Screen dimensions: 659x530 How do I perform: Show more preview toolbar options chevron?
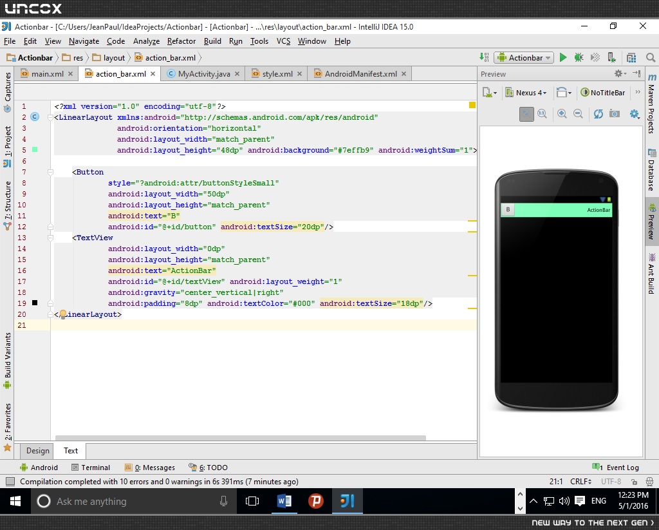tap(638, 92)
